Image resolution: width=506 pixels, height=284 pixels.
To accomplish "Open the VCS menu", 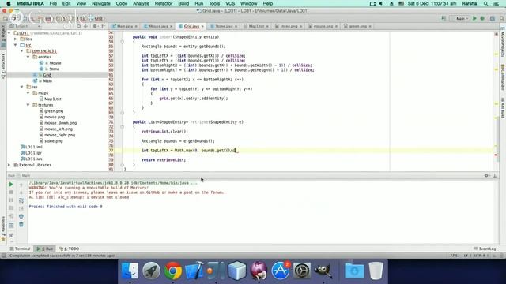I will click(230, 3).
